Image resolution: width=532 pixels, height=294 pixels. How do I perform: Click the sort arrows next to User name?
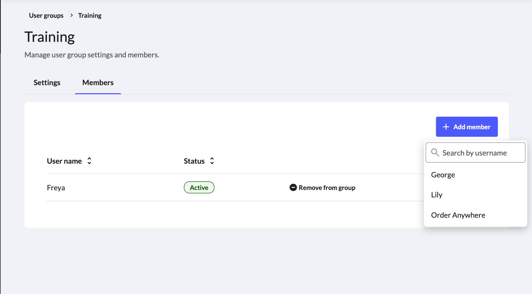[x=89, y=161]
